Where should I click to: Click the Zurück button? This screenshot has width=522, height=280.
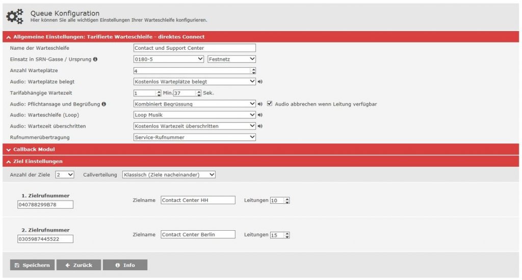pos(79,265)
